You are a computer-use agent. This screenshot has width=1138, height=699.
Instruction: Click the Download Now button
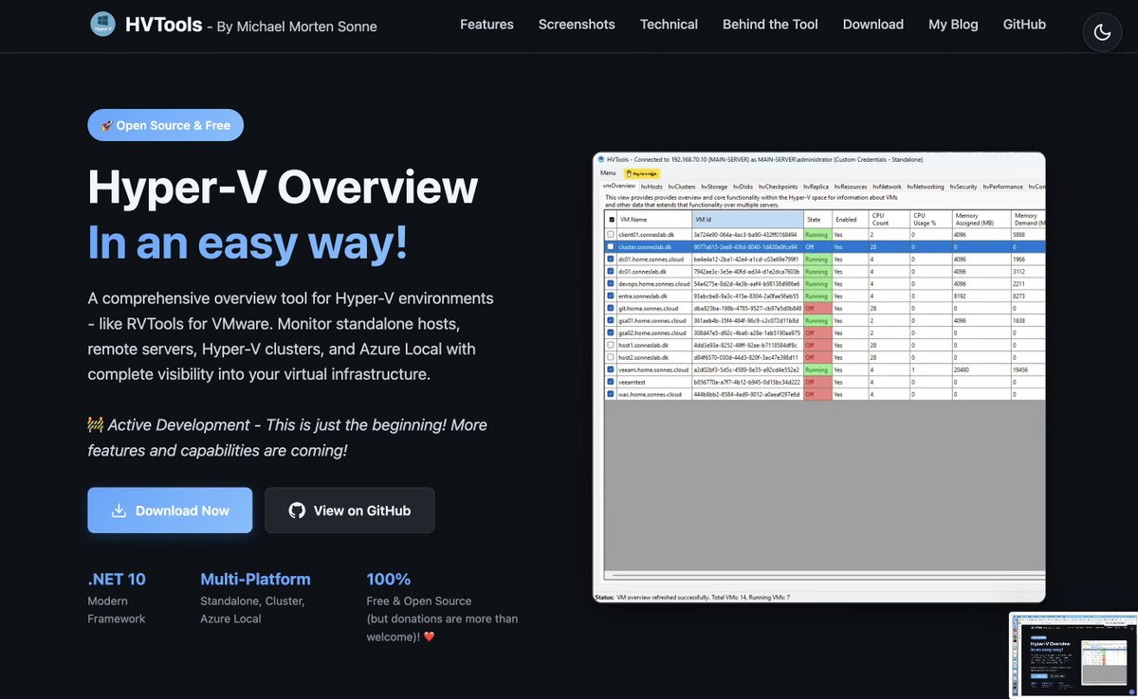[x=170, y=511]
